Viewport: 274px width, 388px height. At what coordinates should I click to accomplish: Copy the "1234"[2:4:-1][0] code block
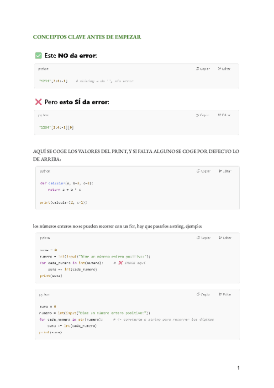click(203, 115)
